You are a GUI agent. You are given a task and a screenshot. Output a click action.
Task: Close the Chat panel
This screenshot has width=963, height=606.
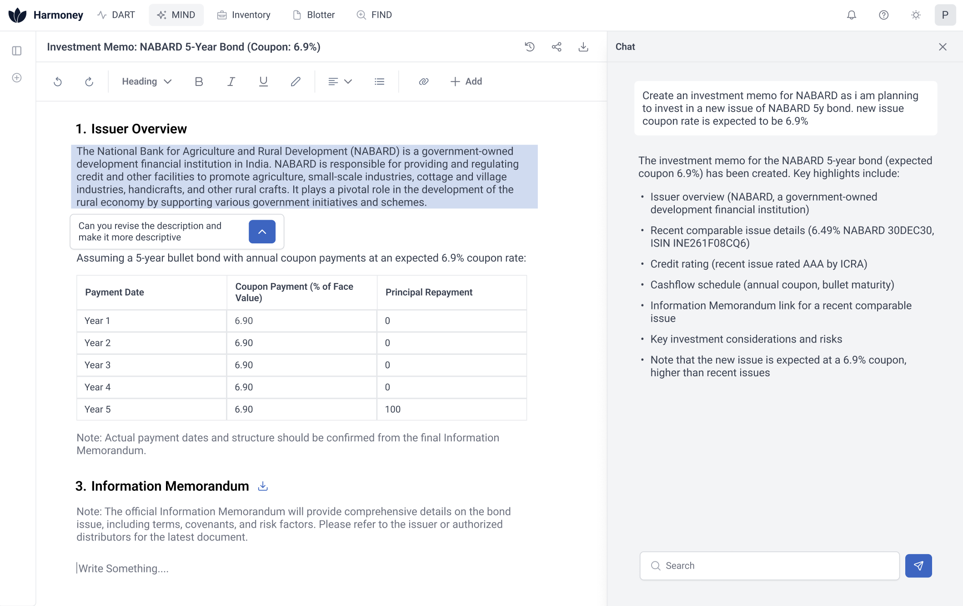click(x=943, y=47)
